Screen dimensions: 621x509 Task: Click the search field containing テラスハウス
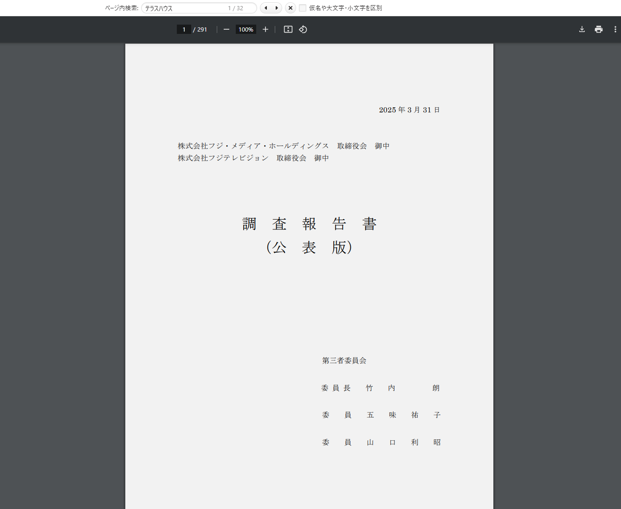coord(199,8)
